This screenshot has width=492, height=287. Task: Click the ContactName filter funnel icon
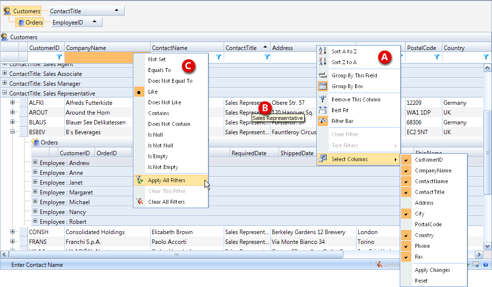pyautogui.click(x=219, y=57)
